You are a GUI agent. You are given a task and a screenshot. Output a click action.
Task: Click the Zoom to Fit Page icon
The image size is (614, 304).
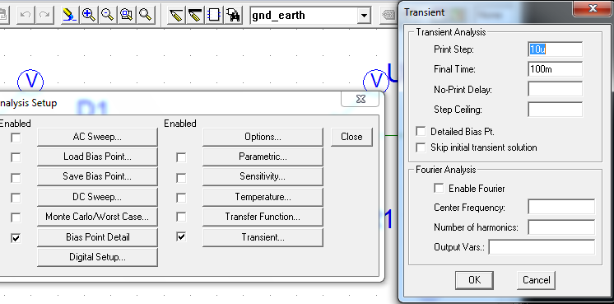(x=146, y=16)
